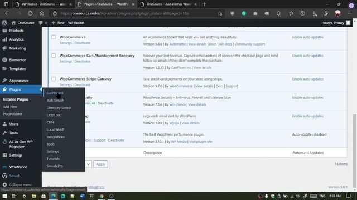Open the Products sidebar menu
The height and width of the screenshot is (200, 357).
point(16,31)
